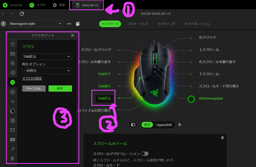
Task: Toggle スクロールアクセラレーション switch
Action: point(145,154)
